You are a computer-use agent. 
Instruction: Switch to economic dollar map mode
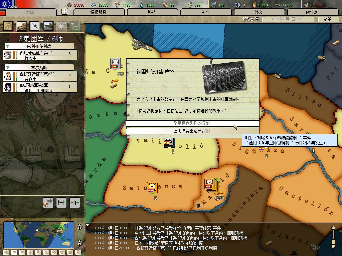[29, 252]
